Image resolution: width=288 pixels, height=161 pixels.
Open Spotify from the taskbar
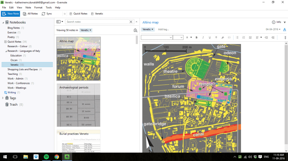(47, 157)
